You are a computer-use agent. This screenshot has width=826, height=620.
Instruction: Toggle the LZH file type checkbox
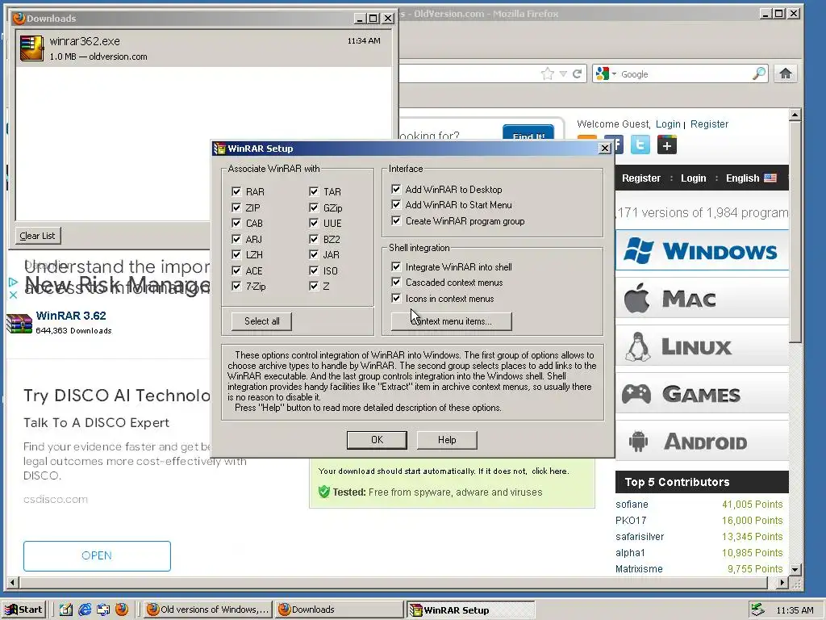click(236, 254)
